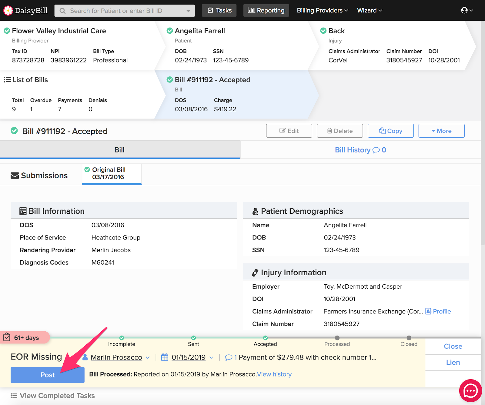Click the Patient Demographics person icon
485x405 pixels.
click(x=255, y=211)
